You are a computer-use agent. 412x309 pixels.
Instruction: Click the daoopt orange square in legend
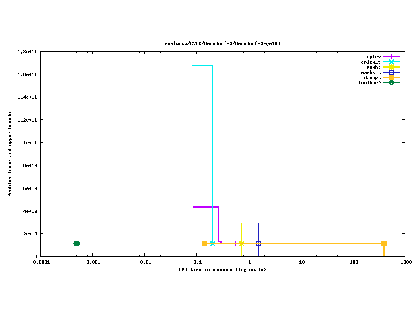point(391,78)
